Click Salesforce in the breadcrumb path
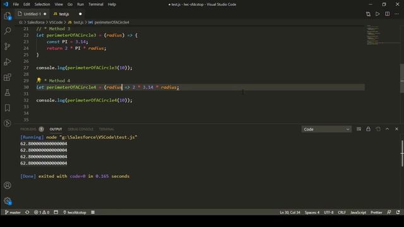 [36, 23]
